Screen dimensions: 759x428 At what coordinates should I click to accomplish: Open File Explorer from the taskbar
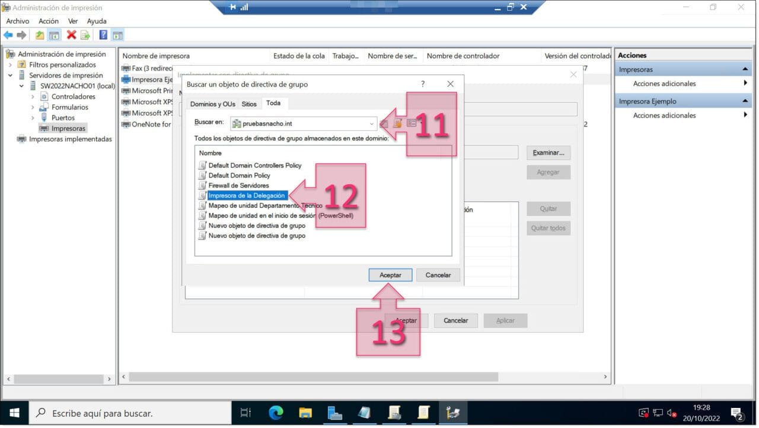point(305,413)
